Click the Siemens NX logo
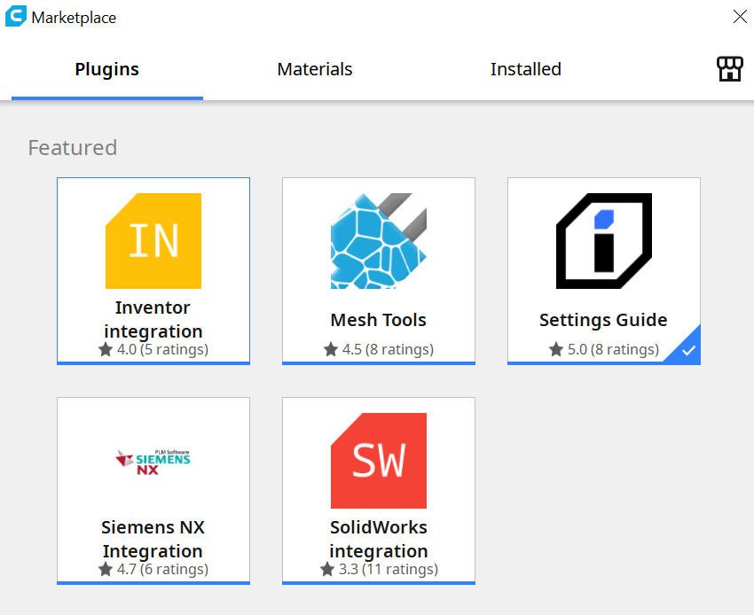The height and width of the screenshot is (615, 754). 153,460
